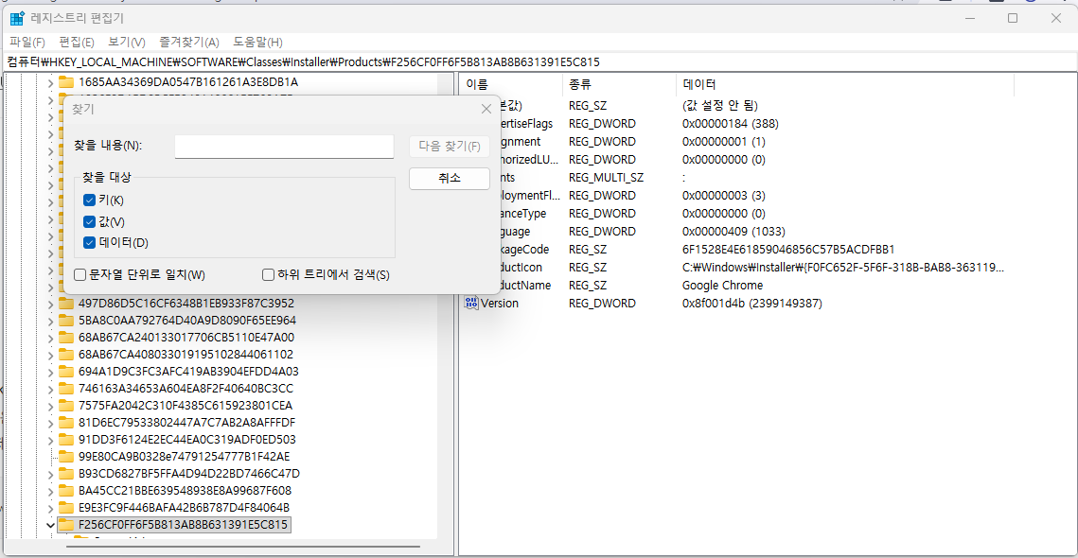Select the 'REG_MULTI_SZ' type cell

click(x=607, y=177)
